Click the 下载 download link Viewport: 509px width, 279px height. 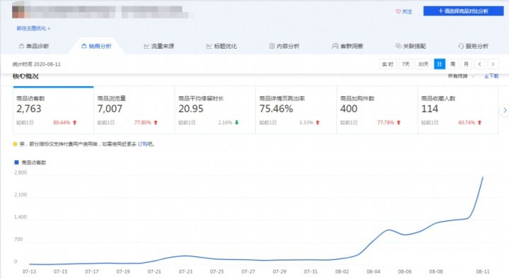tap(491, 76)
